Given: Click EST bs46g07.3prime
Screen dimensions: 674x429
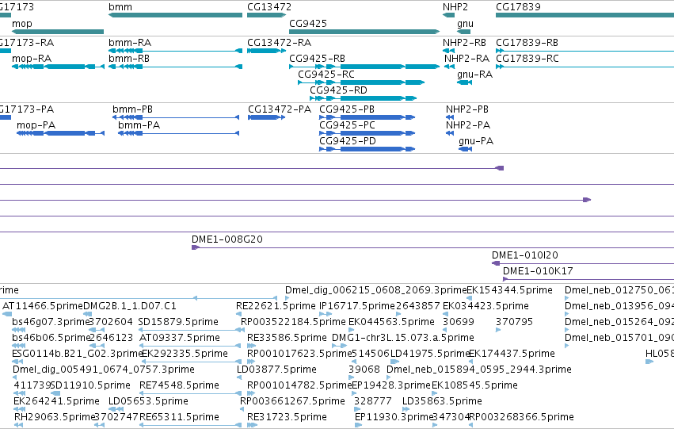Looking at the screenshot, I should coord(50,322).
